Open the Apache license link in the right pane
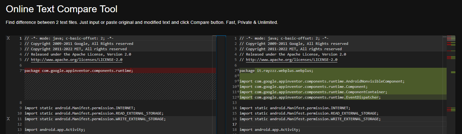The height and width of the screenshot is (134, 462). coord(292,60)
